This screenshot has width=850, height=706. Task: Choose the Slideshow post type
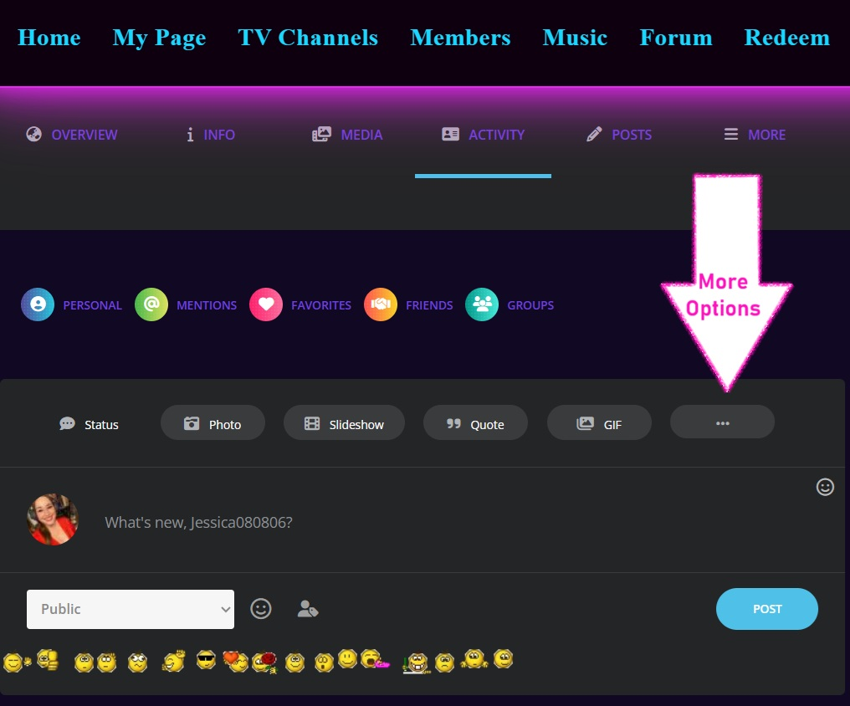point(344,423)
